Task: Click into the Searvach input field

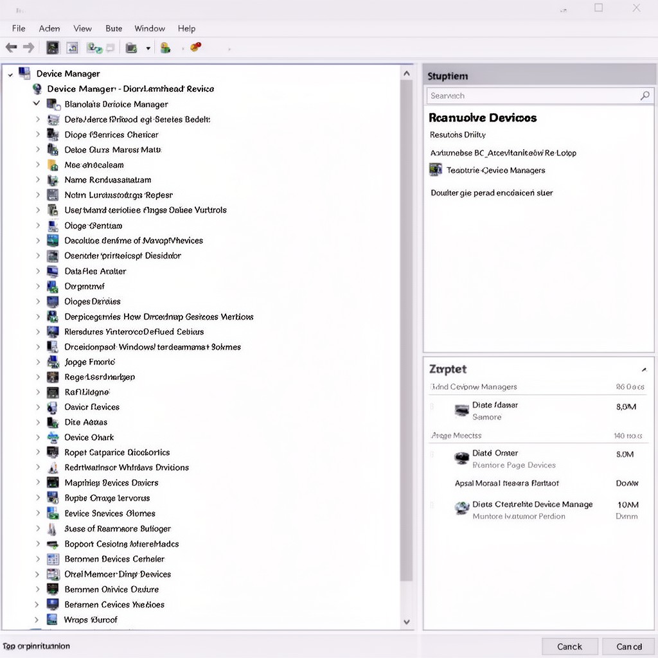Action: [x=539, y=96]
